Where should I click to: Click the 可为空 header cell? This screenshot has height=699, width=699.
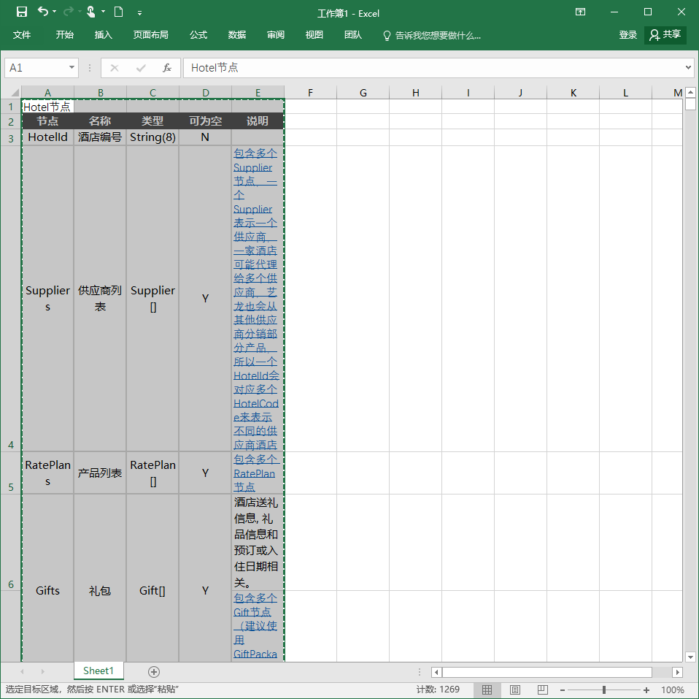pos(205,121)
